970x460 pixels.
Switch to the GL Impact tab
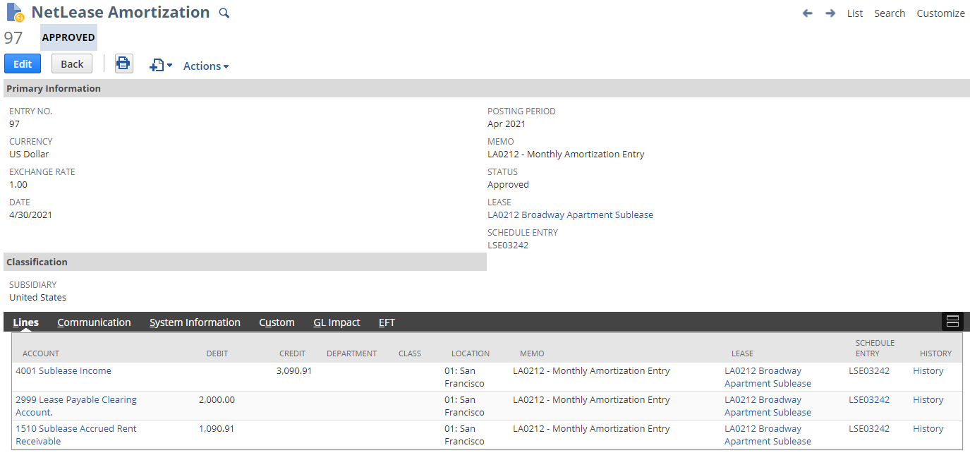pos(337,322)
